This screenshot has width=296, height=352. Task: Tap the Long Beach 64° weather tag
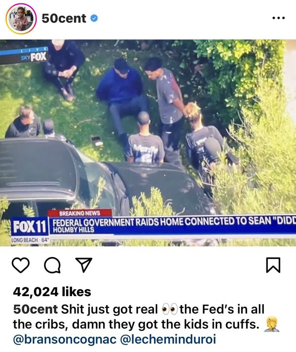[30, 240]
